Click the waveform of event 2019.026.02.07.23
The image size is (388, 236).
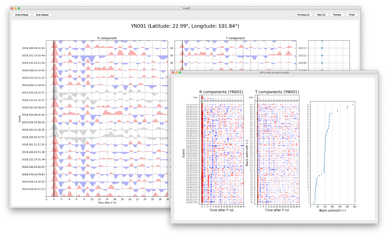pos(98,189)
